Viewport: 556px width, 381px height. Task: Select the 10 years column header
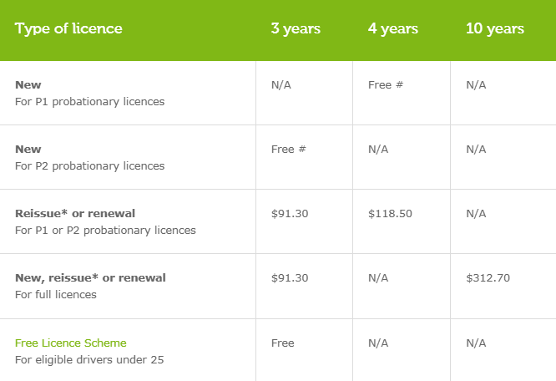(495, 28)
